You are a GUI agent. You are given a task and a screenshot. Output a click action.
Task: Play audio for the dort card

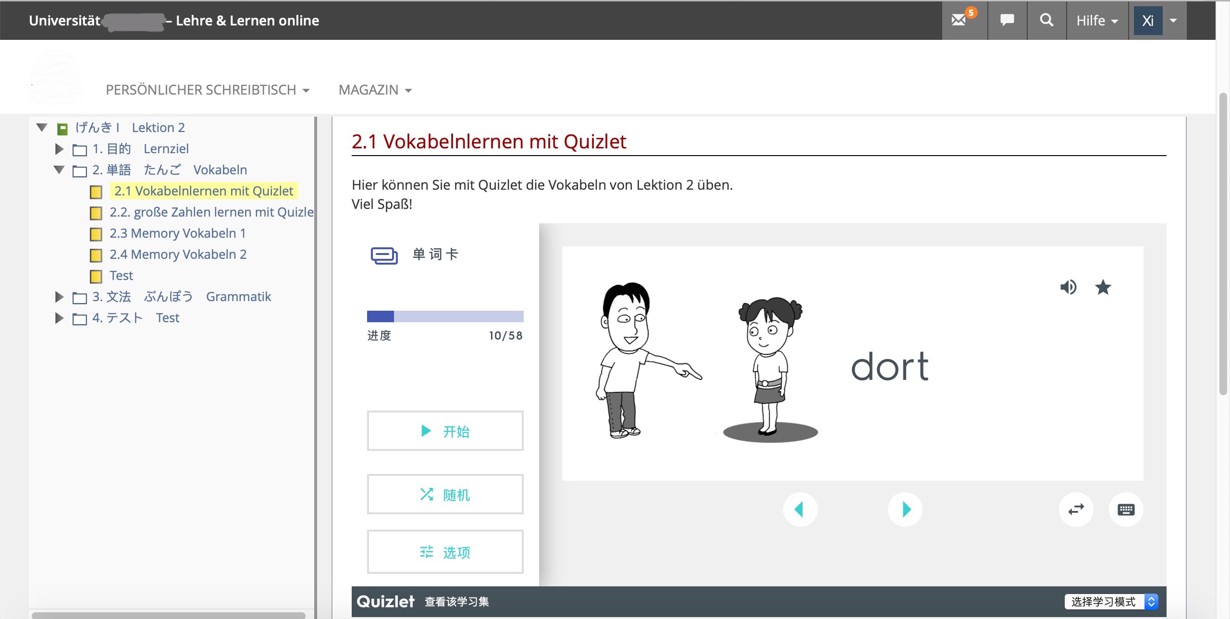[x=1068, y=287]
